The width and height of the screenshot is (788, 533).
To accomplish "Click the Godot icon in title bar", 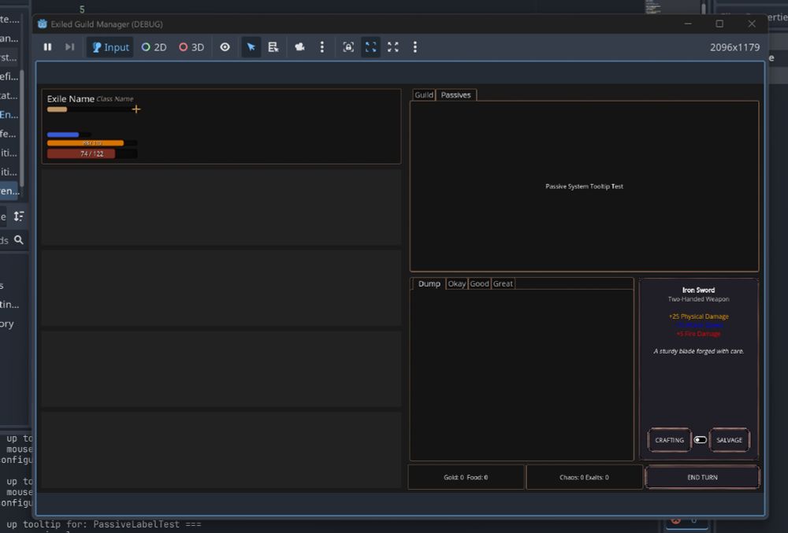I will coord(43,24).
